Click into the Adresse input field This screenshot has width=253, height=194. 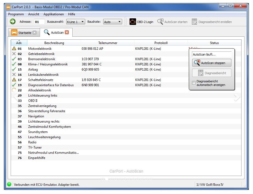(x=39, y=22)
